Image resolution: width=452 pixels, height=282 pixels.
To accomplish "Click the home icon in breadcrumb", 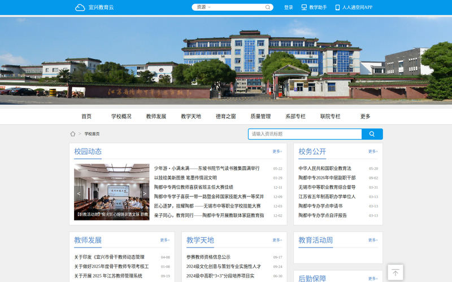I will [73, 134].
